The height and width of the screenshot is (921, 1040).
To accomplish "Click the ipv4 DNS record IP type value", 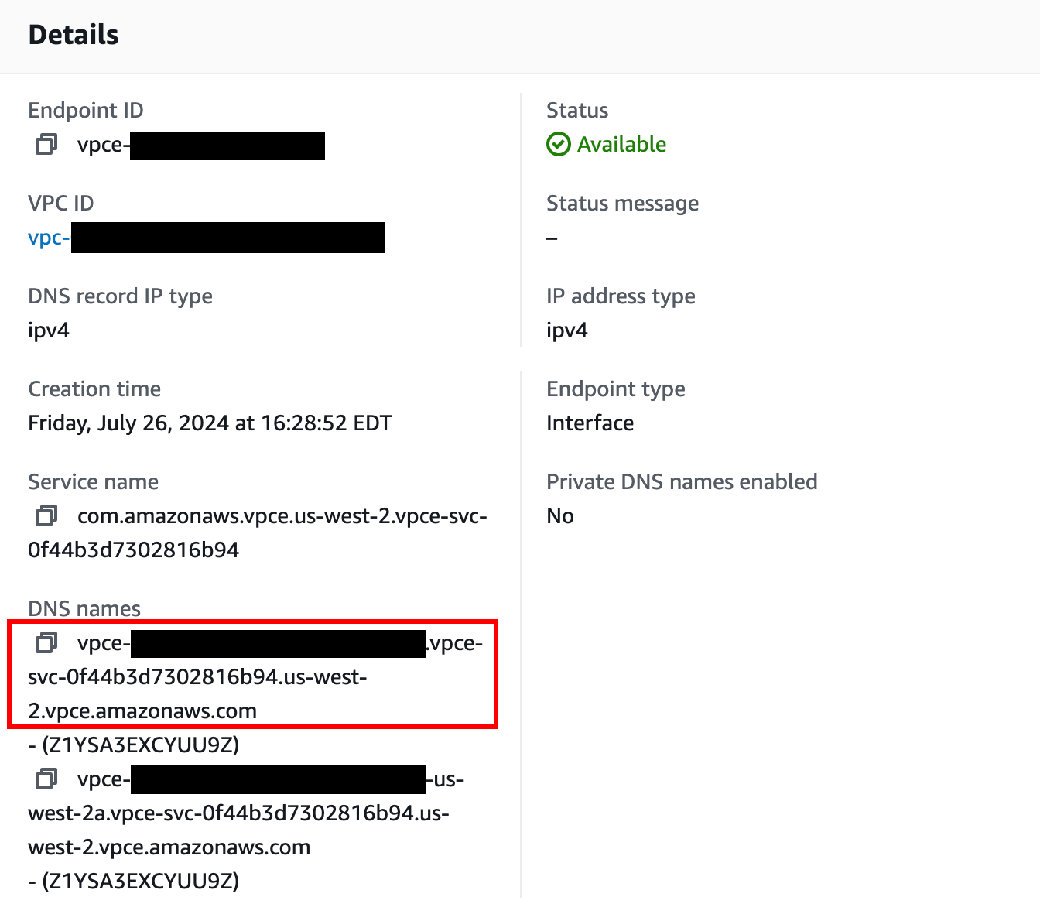I will [x=48, y=330].
